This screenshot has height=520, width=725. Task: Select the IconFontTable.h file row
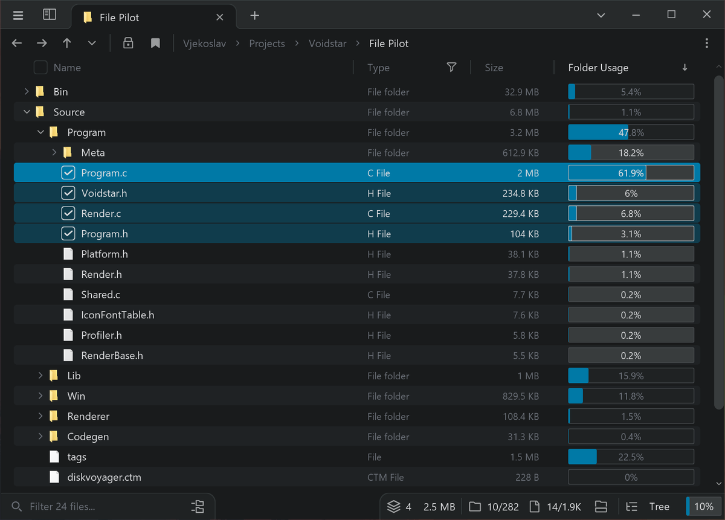[x=356, y=315]
